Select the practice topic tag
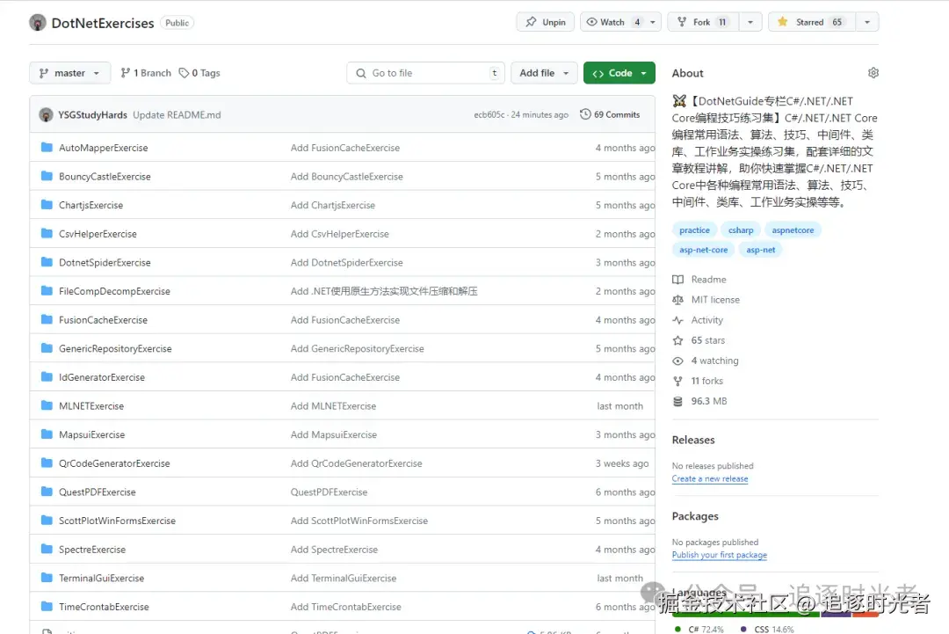 (694, 230)
